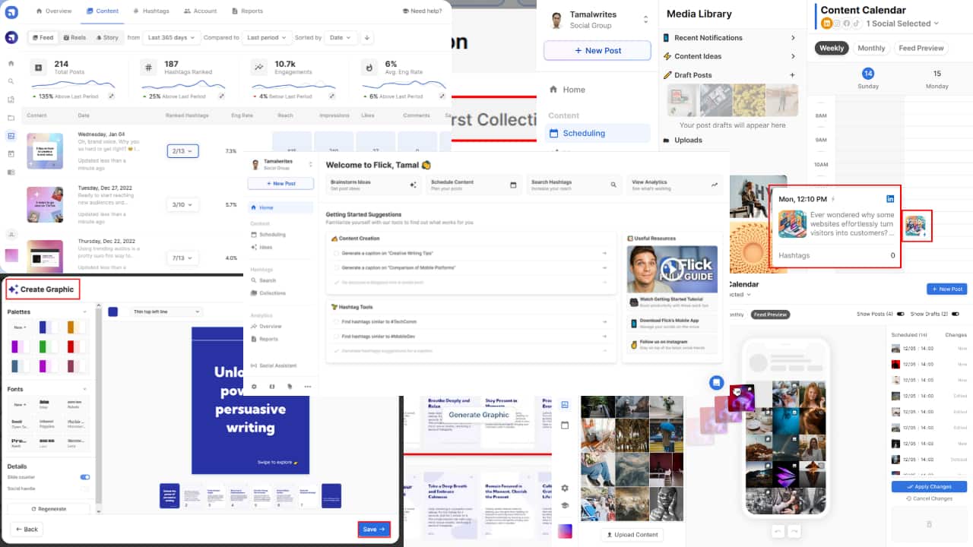Open Social Assistant in home sidebar

(x=274, y=365)
